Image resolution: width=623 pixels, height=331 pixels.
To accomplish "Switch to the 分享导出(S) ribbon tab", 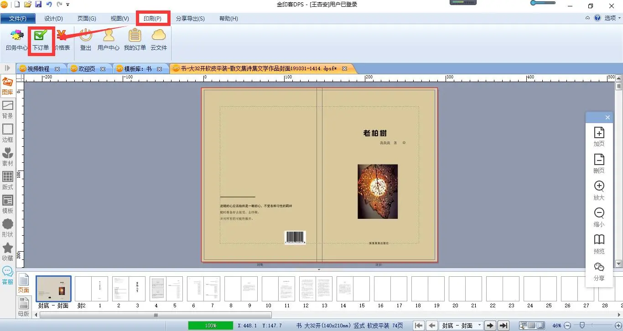I will tap(190, 19).
